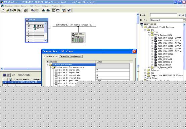Click the Configure Network toolbar icon
Viewport: 186px width, 129px height.
64,10
